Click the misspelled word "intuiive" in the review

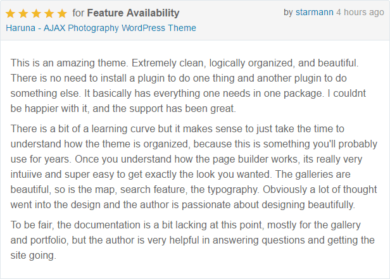(x=27, y=175)
